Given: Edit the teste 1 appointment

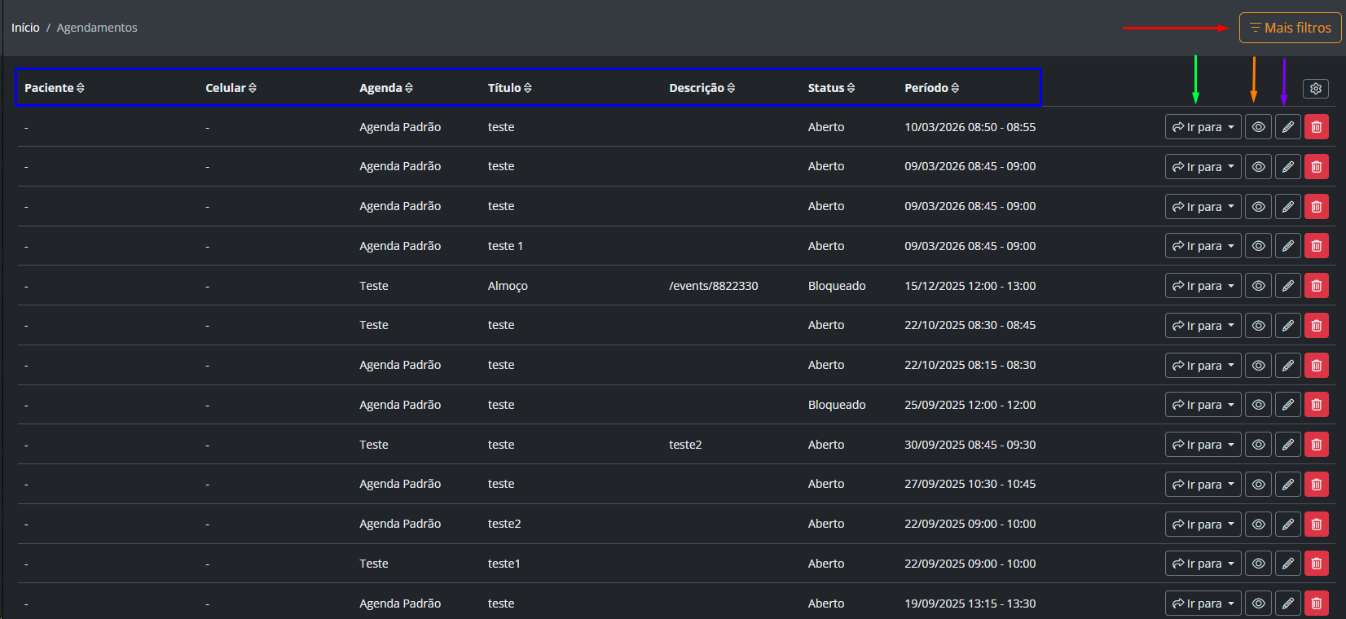Looking at the screenshot, I should pyautogui.click(x=1287, y=246).
